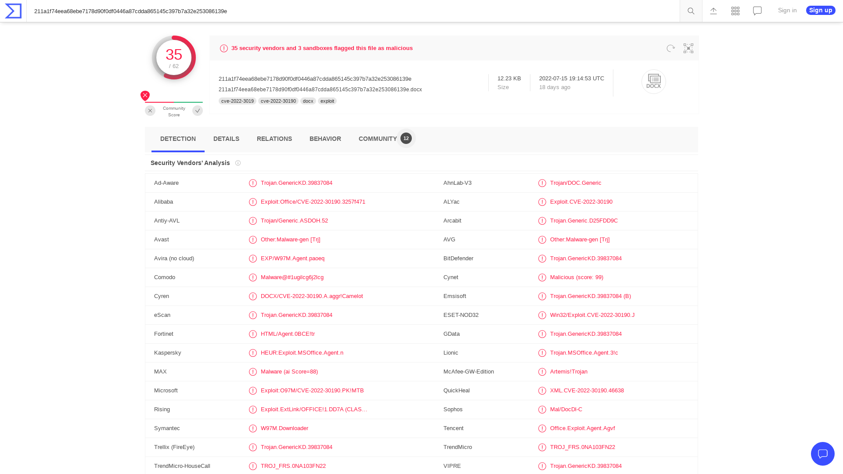Open the live chat bubble
This screenshot has height=474, width=843.
[x=823, y=454]
